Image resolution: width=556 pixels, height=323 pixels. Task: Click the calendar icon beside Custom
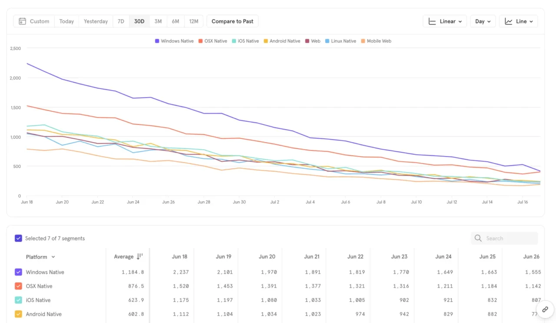(22, 21)
